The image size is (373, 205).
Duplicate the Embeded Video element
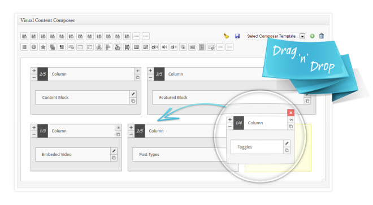tap(114, 158)
